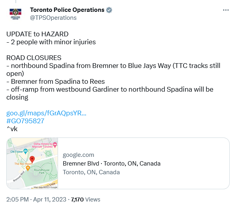
Task: Click the 7,170 Views count
Action: pyautogui.click(x=86, y=200)
